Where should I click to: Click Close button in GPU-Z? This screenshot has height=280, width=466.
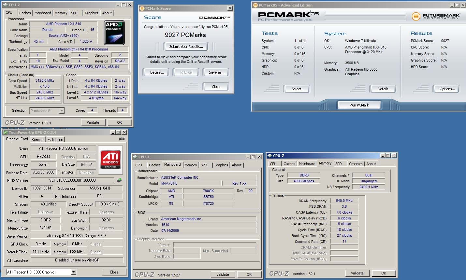pyautogui.click(x=114, y=272)
